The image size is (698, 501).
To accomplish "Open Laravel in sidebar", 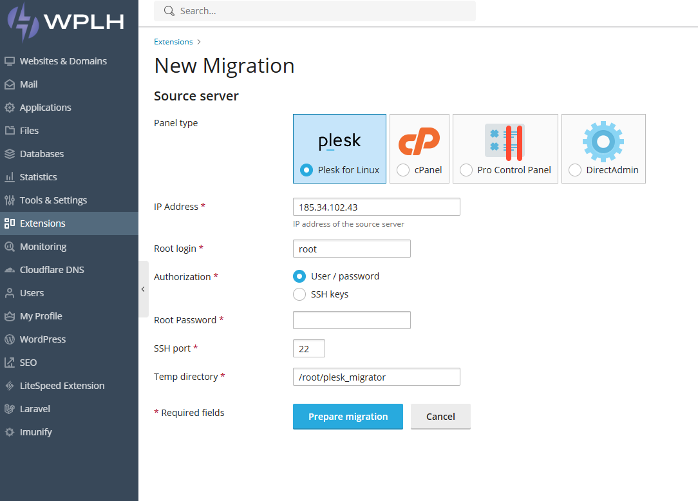I will pyautogui.click(x=69, y=408).
